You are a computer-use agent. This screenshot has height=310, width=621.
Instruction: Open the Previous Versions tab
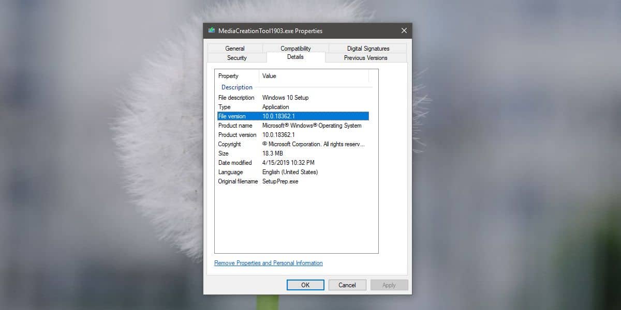[x=366, y=58]
